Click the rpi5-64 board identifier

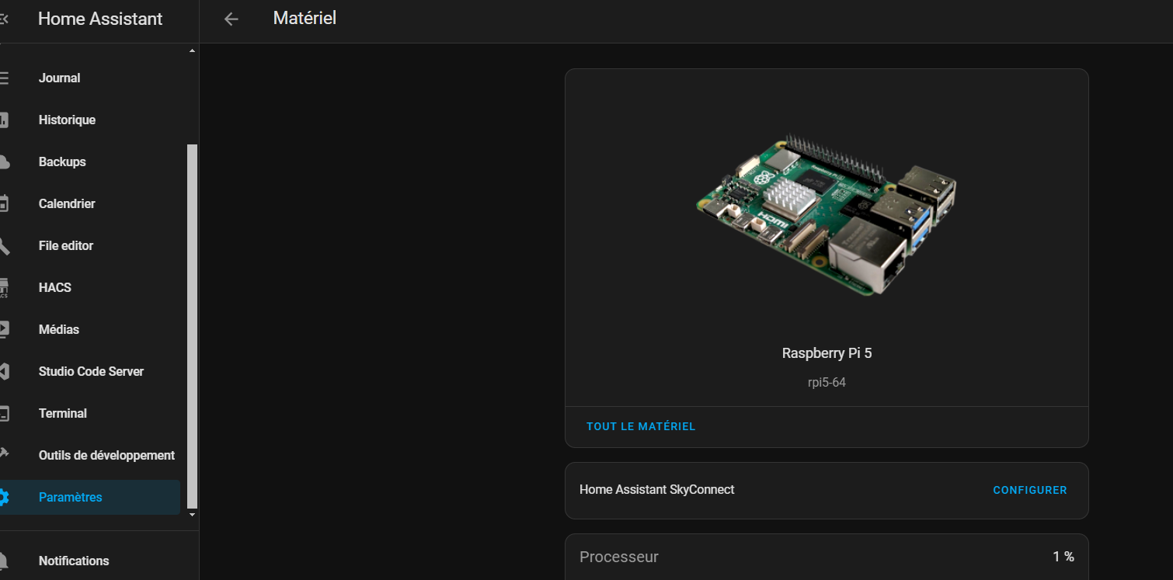tap(827, 382)
